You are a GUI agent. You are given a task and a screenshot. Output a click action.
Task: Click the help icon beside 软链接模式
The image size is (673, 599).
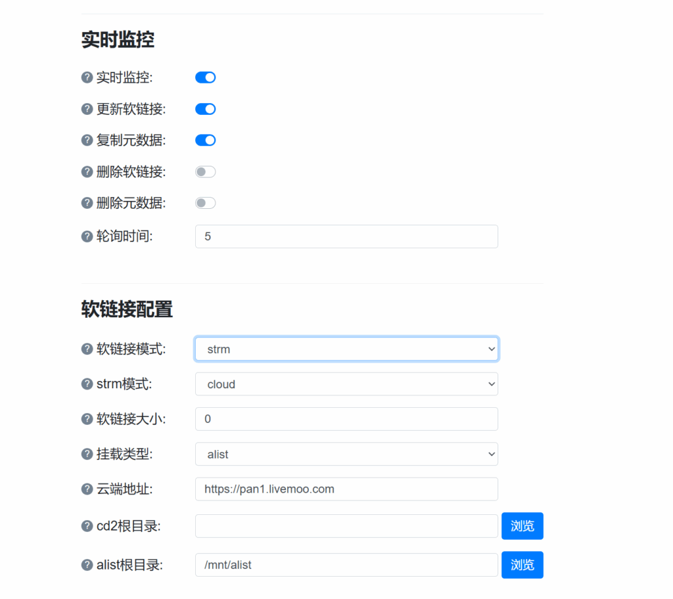pos(87,349)
